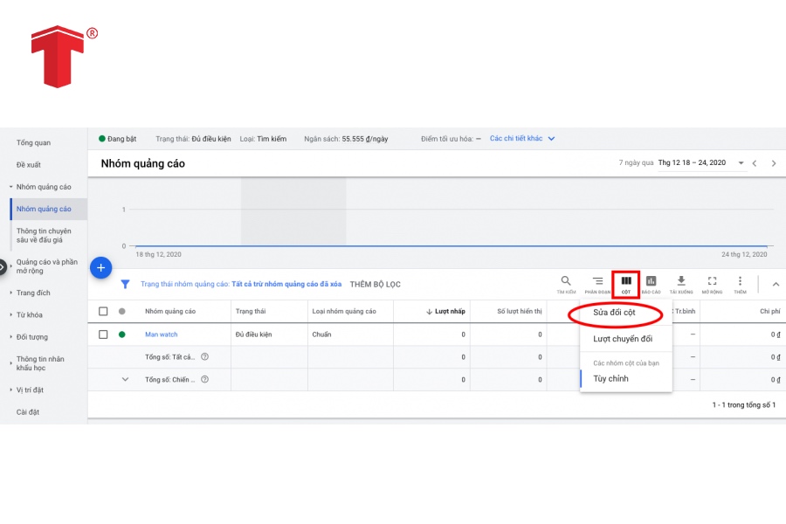Click the Đang bật status label
This screenshot has height=524, width=786.
121,139
